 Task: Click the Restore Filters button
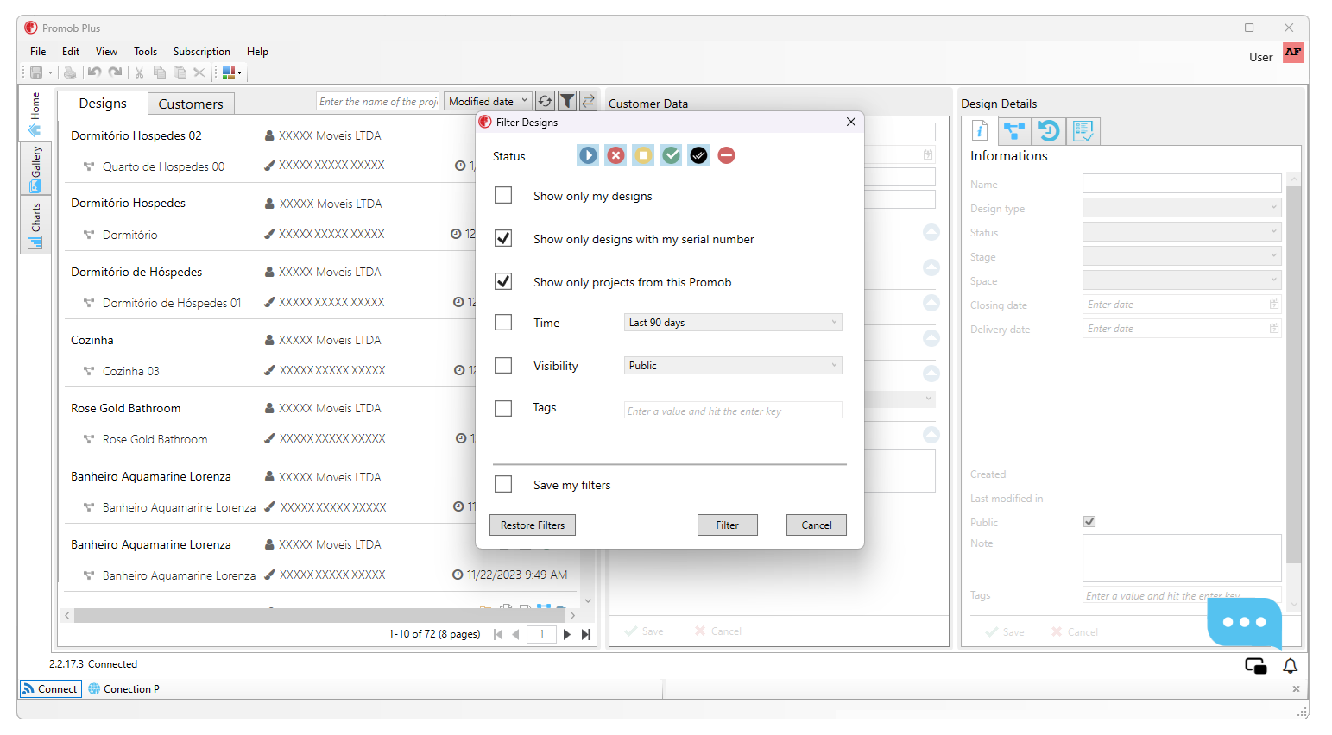coord(533,525)
